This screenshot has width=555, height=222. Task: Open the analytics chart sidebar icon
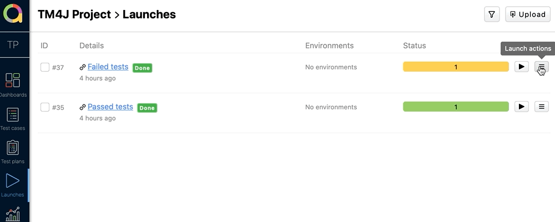tap(13, 214)
